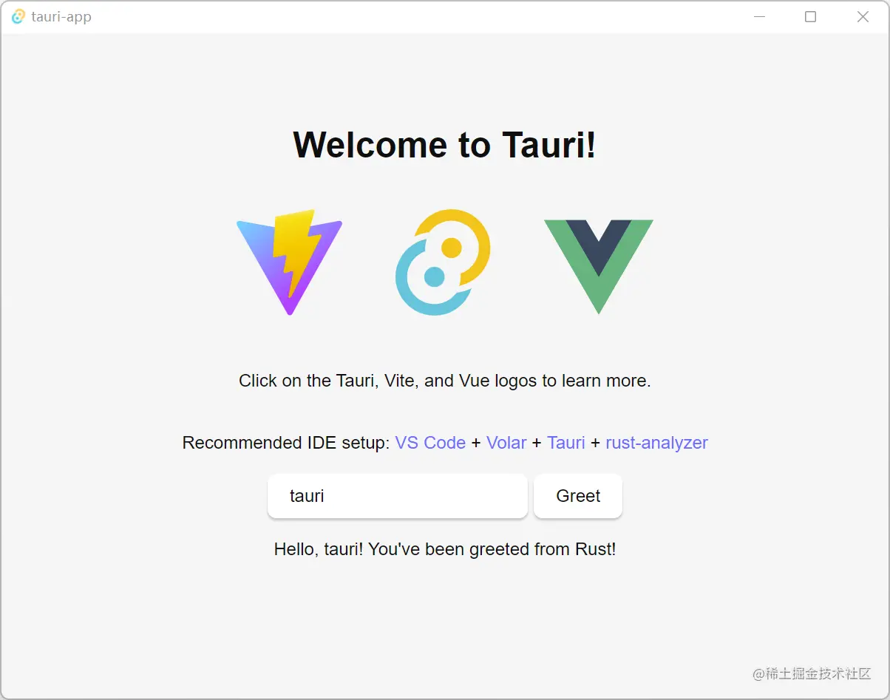
Task: Select the text 'tauri' in the input box
Action: (x=306, y=496)
